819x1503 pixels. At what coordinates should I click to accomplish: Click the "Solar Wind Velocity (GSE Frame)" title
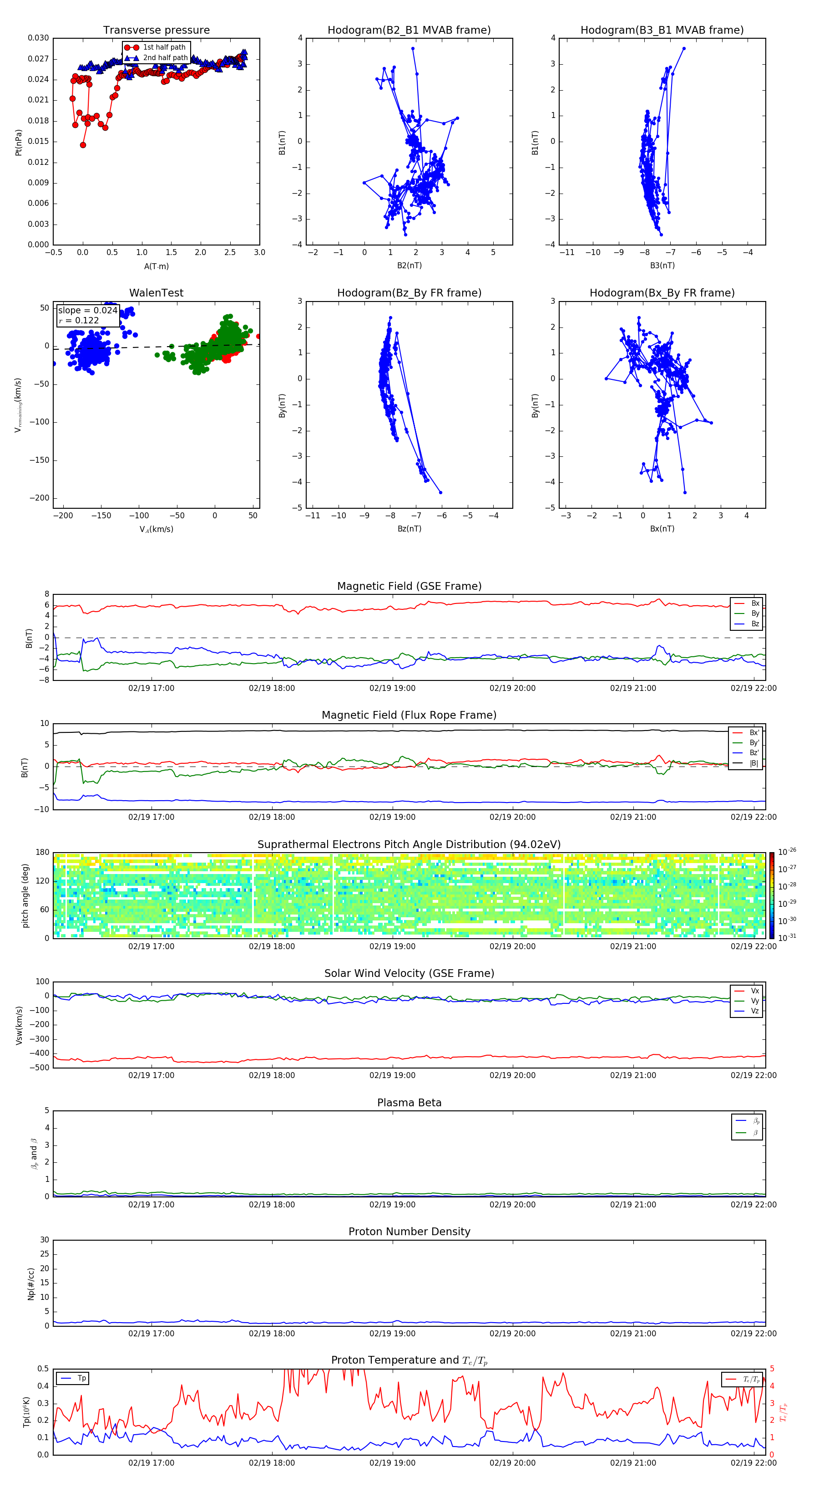(x=409, y=974)
